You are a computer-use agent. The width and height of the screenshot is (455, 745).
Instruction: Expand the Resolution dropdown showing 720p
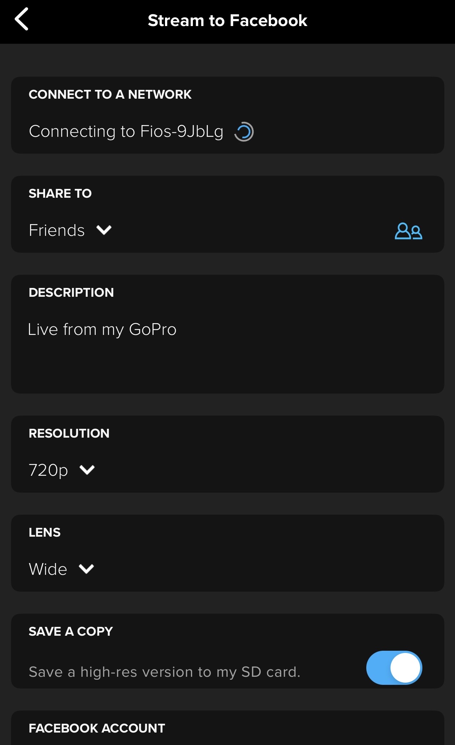pyautogui.click(x=61, y=470)
